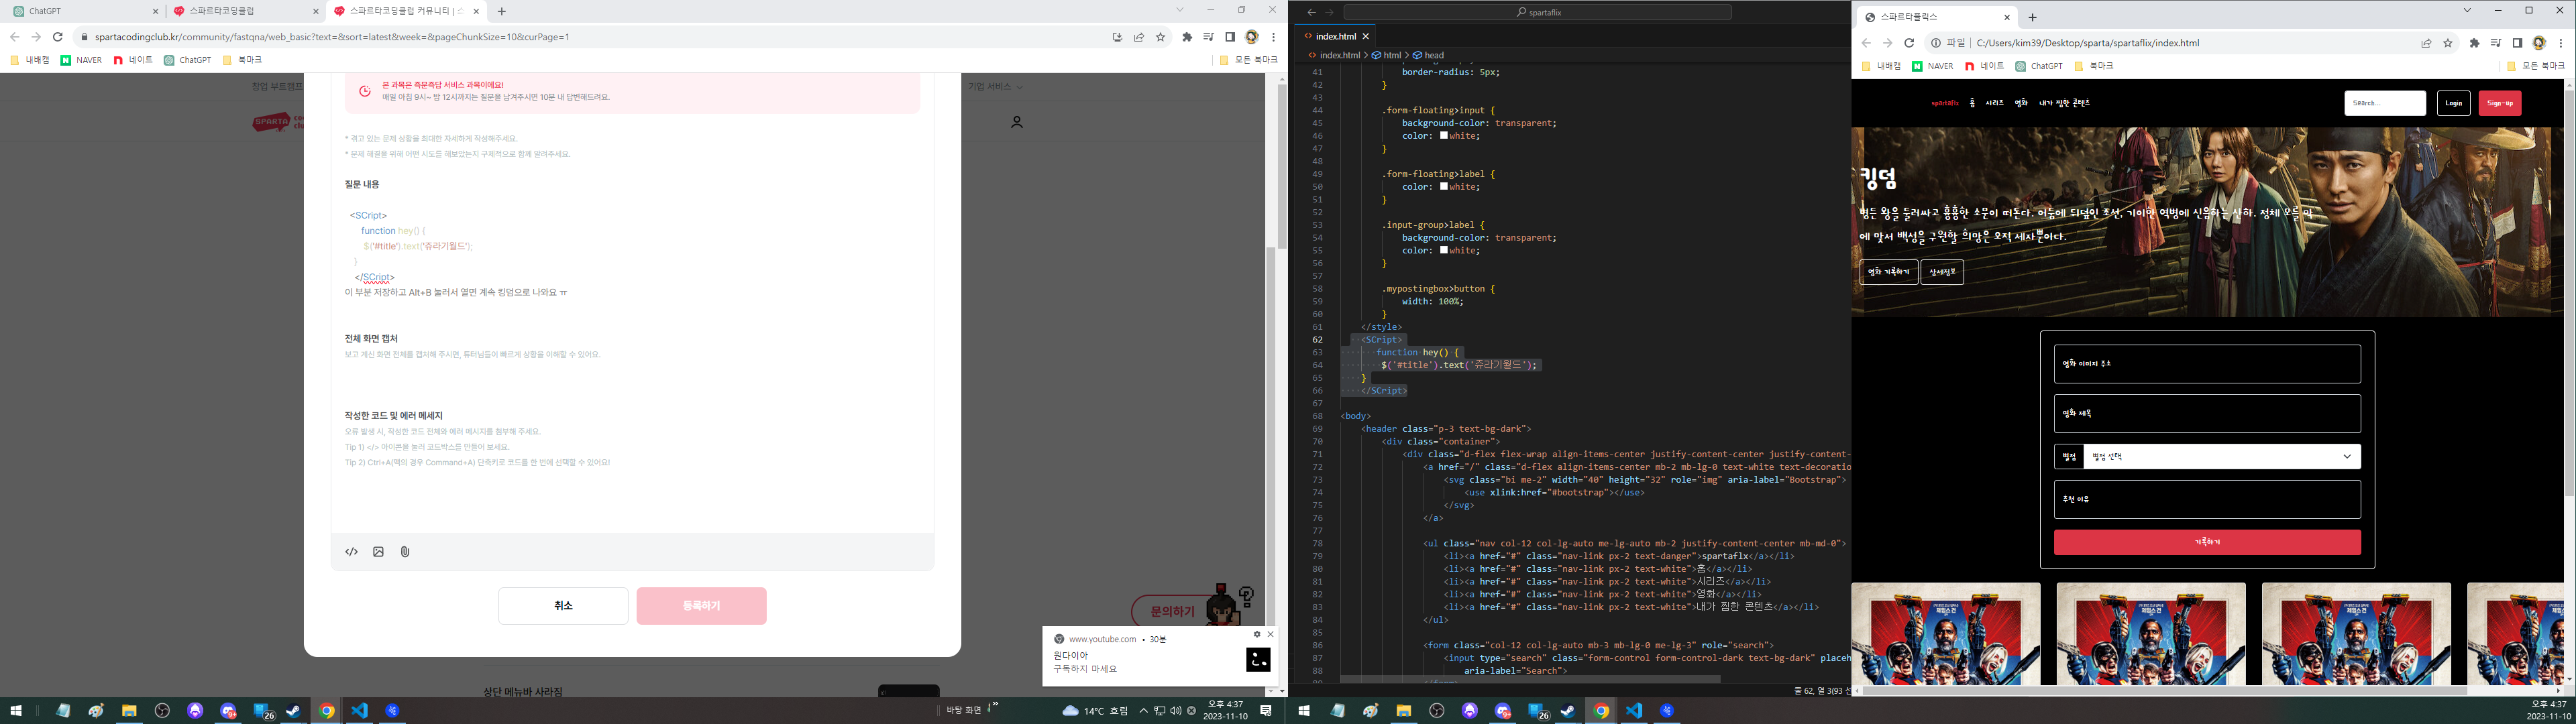
Task: Click the 영화 기록하기 button on the banner
Action: click(x=1888, y=272)
